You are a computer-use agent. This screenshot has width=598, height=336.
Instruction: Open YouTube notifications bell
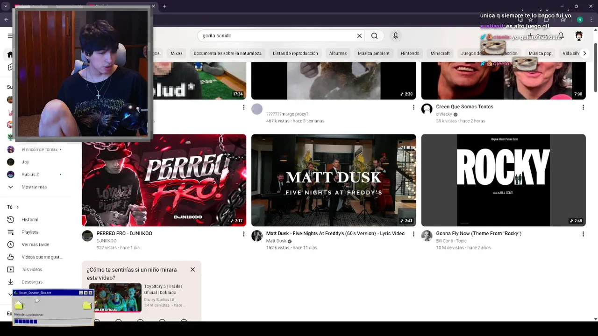(x=561, y=36)
